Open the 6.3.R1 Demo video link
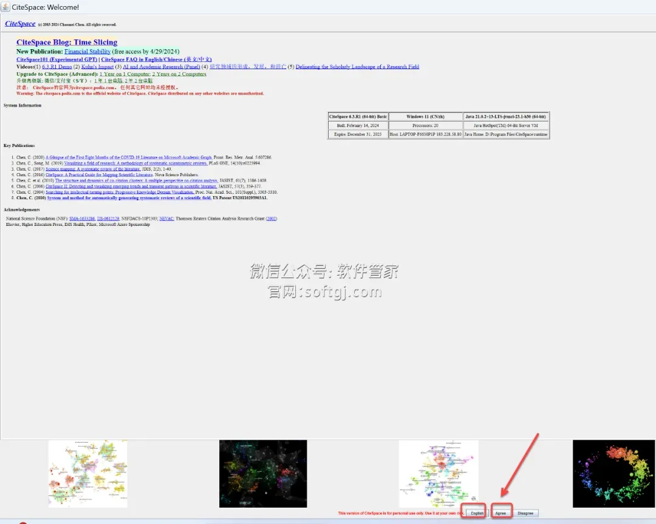Screen dimensions: 656x524 click(x=57, y=67)
